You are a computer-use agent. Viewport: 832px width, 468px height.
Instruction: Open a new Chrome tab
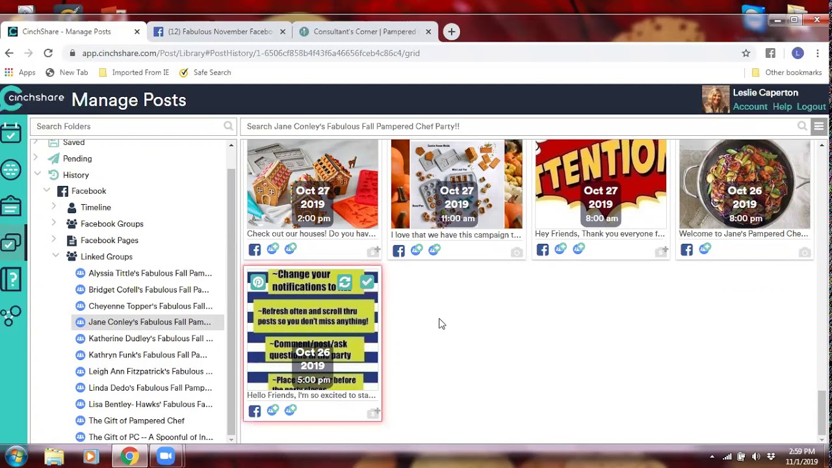point(451,31)
